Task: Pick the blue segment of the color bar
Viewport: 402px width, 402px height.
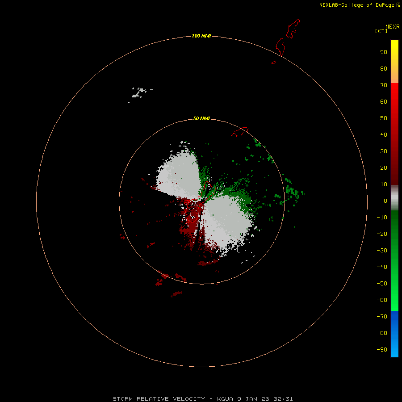Action: click(394, 334)
